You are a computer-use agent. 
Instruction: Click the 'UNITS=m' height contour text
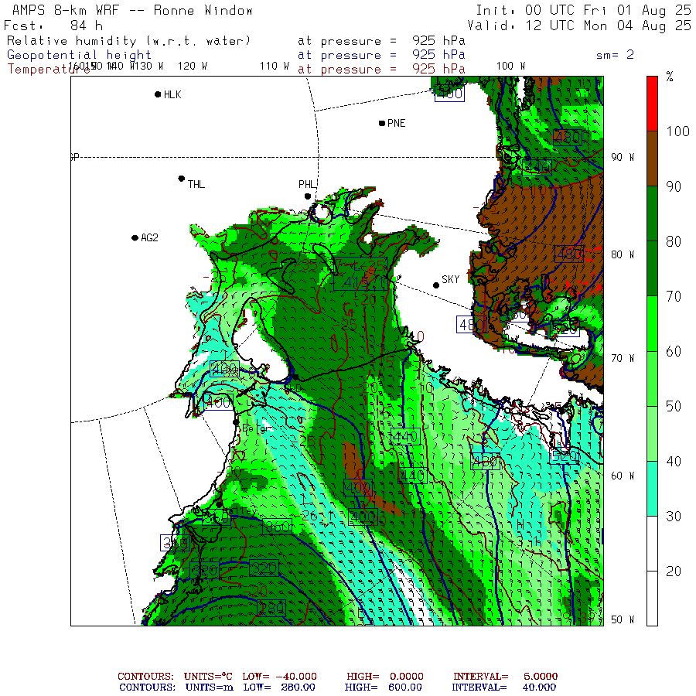click(x=210, y=687)
